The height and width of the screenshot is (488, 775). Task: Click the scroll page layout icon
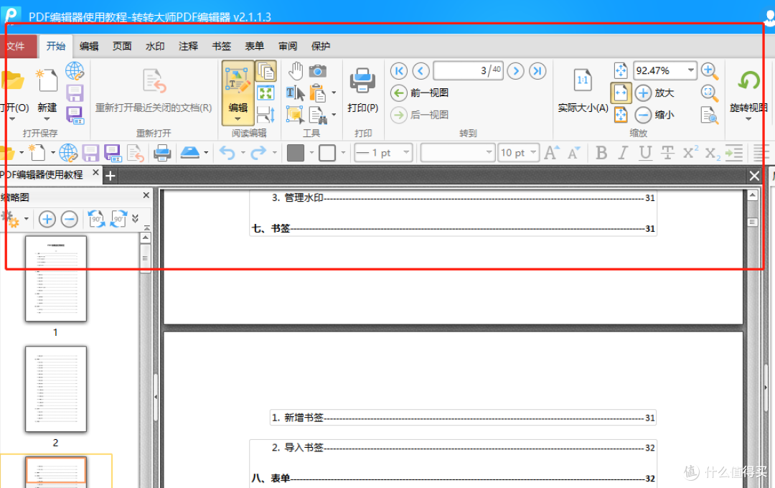[266, 115]
